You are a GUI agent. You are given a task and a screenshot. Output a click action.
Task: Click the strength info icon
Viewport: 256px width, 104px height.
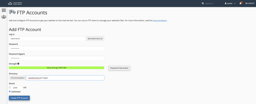[18, 64]
